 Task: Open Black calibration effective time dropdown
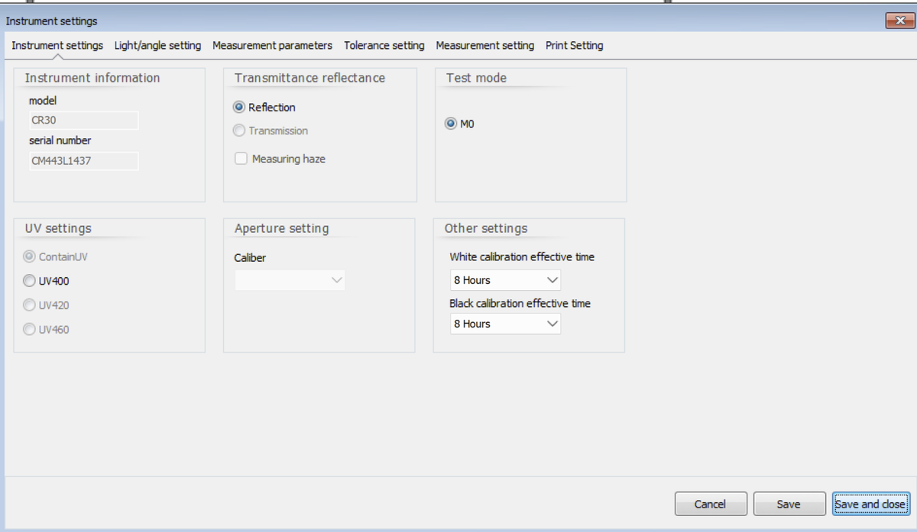505,324
